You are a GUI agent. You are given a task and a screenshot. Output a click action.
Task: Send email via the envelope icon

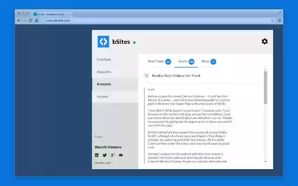[x=121, y=155]
